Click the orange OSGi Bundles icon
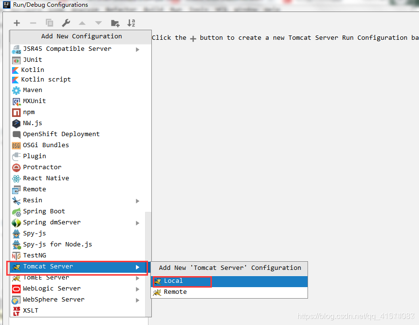 16,146
